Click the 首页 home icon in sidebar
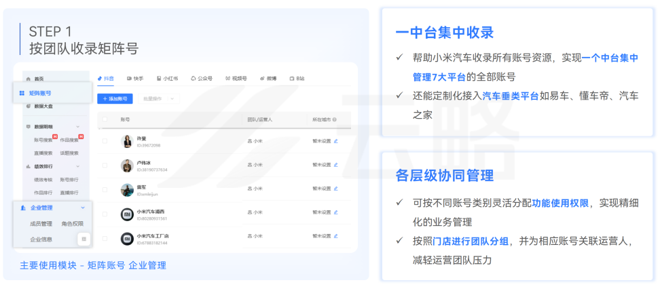The height and width of the screenshot is (289, 660). (x=28, y=79)
